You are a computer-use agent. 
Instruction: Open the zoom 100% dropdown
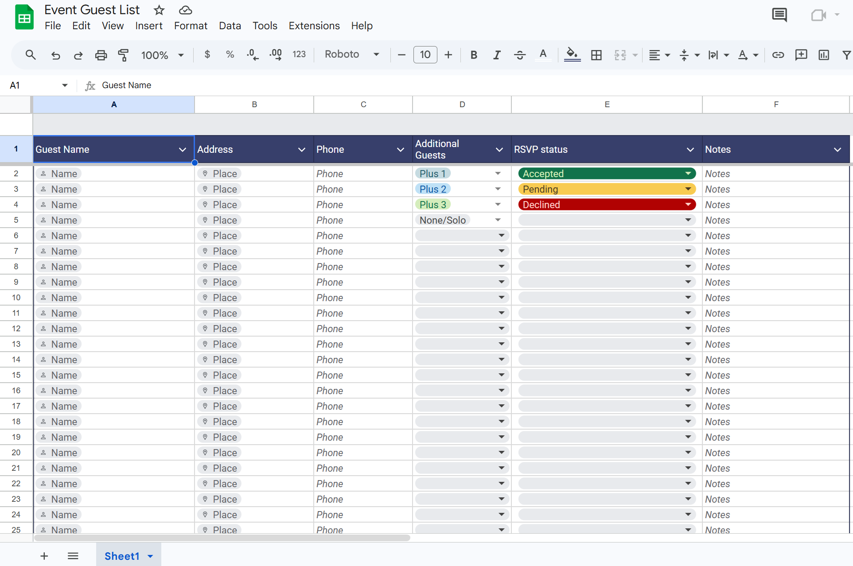click(162, 55)
